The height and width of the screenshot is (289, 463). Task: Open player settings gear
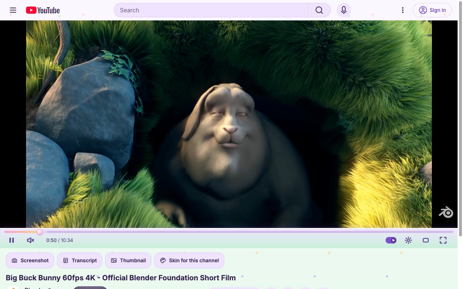click(x=408, y=240)
